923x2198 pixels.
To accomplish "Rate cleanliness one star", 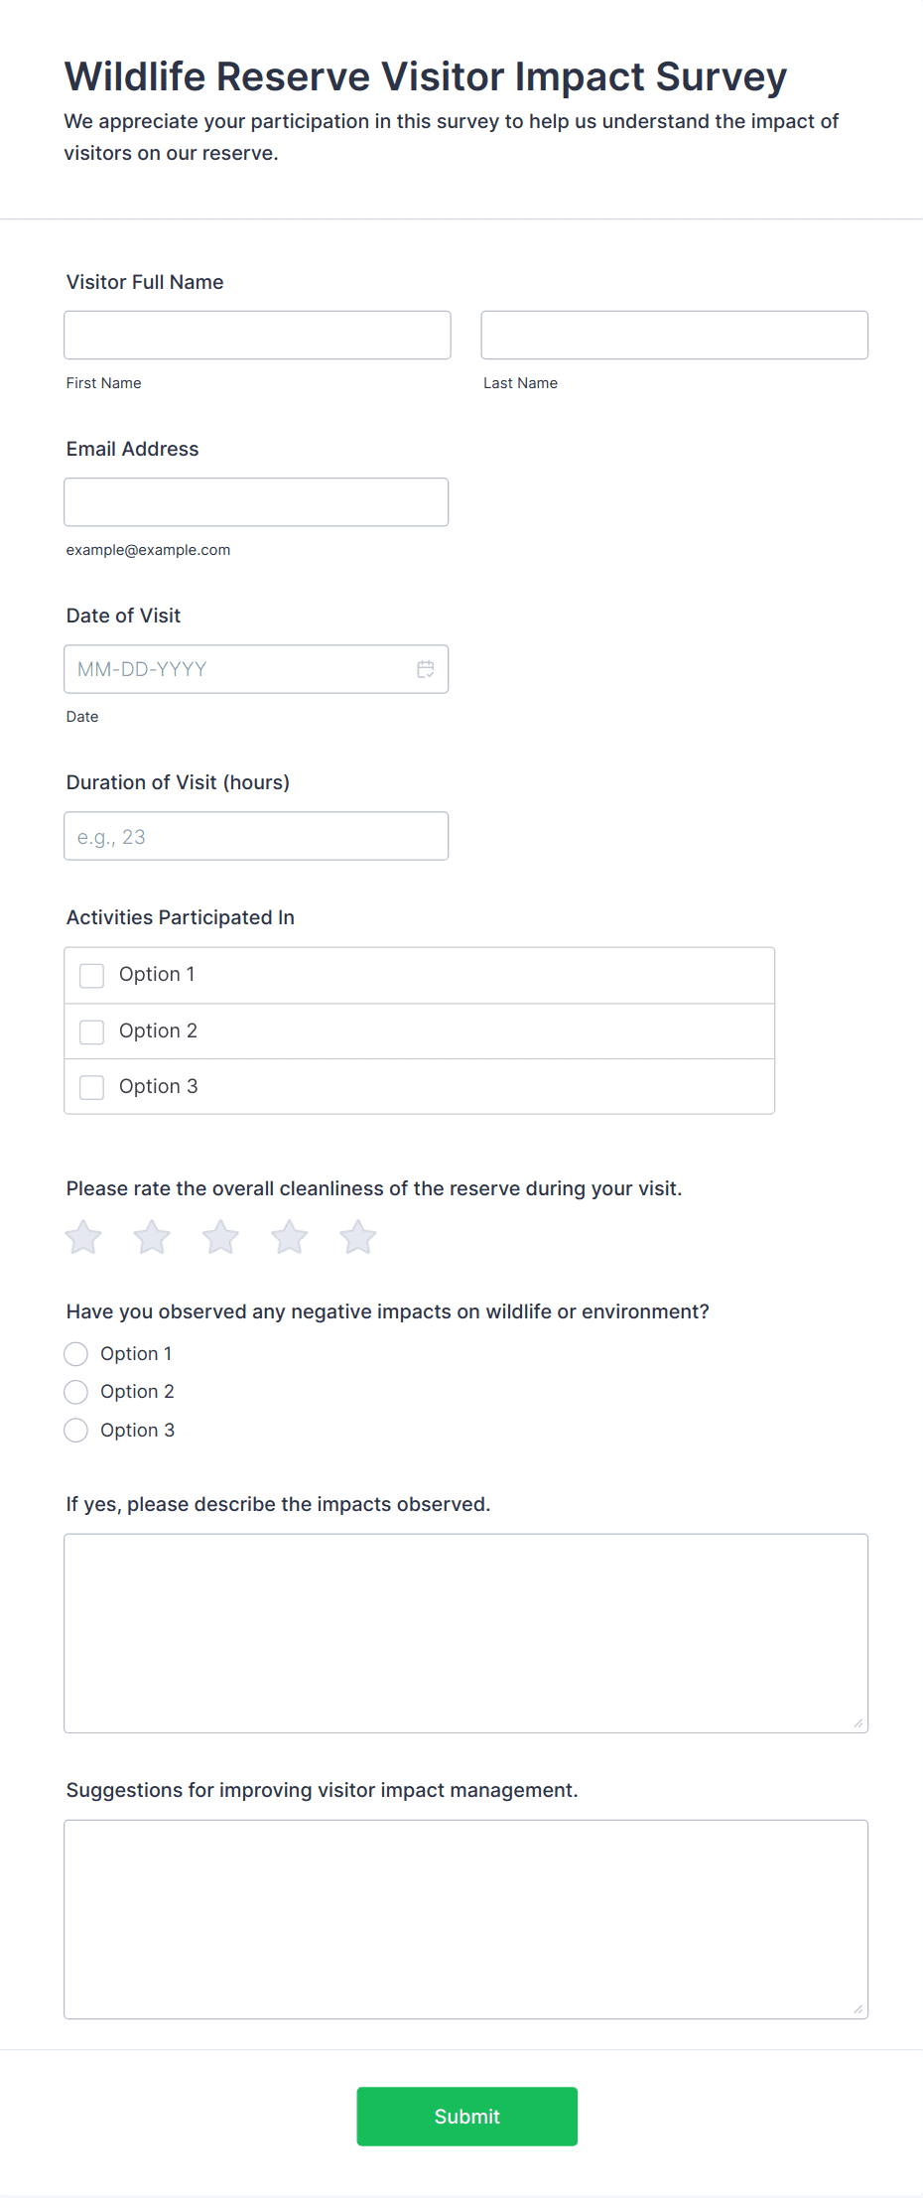I will point(83,1237).
